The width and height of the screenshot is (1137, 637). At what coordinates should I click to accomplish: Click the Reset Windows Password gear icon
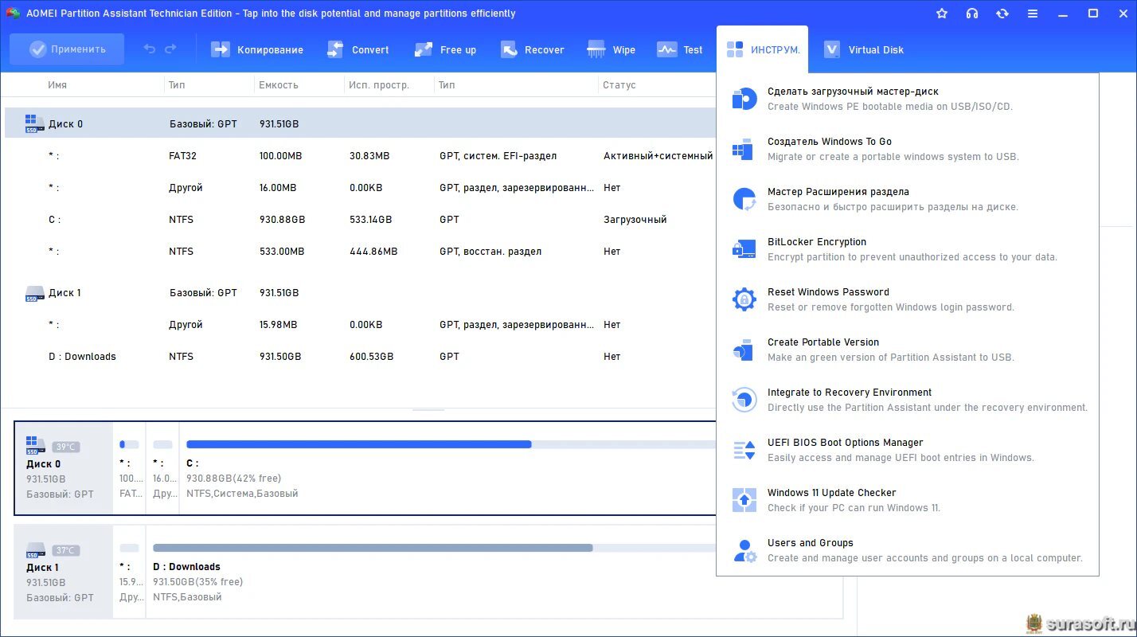click(x=744, y=299)
